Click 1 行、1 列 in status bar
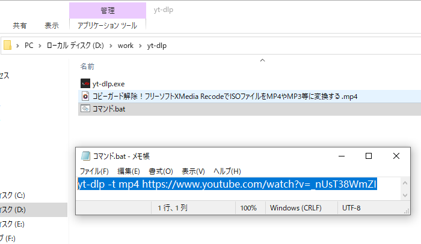Viewport: 421px width, 244px height. coord(173,208)
